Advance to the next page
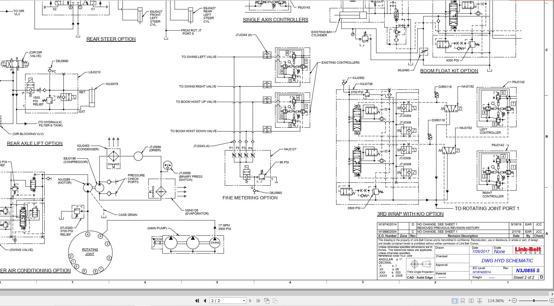The width and height of the screenshot is (554, 306). point(250,301)
